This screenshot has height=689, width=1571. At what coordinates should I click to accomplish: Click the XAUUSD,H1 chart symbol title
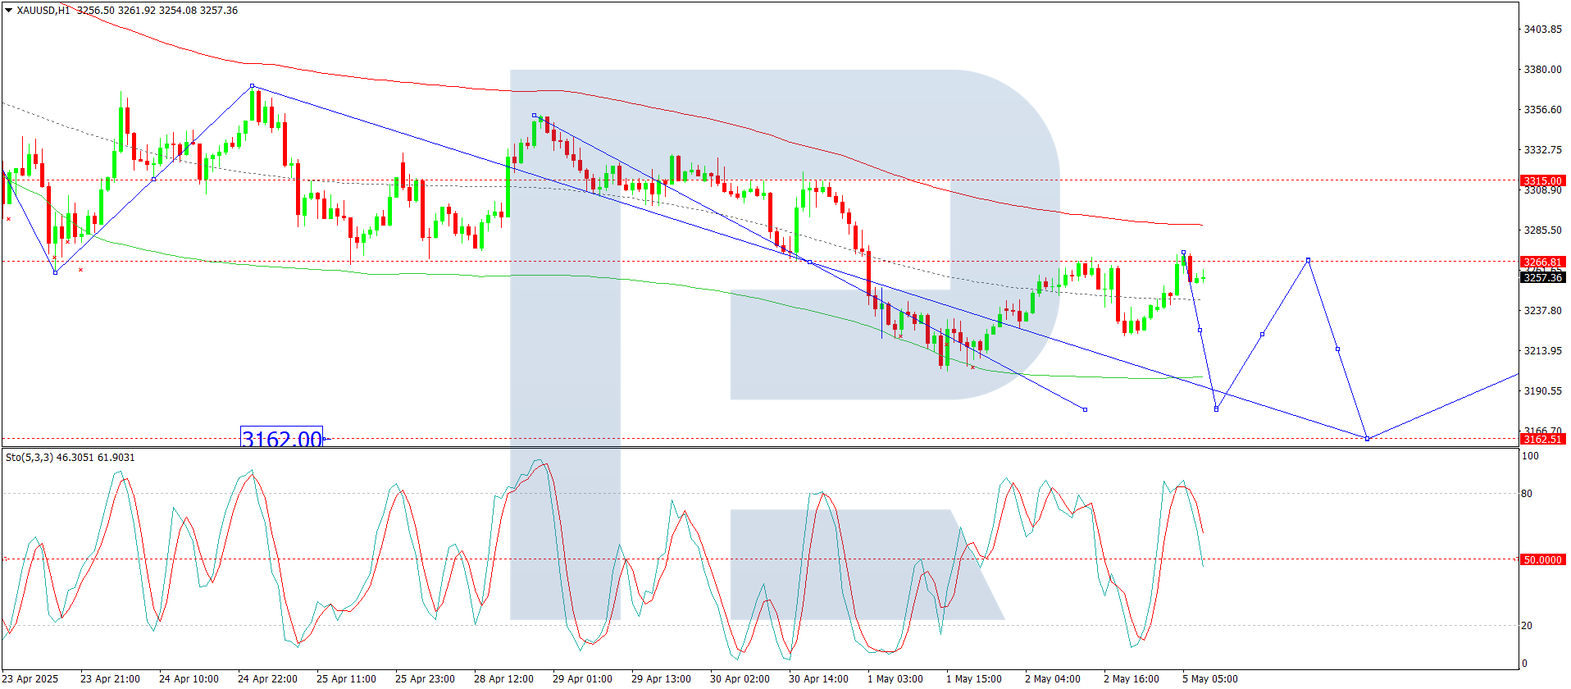click(x=43, y=11)
